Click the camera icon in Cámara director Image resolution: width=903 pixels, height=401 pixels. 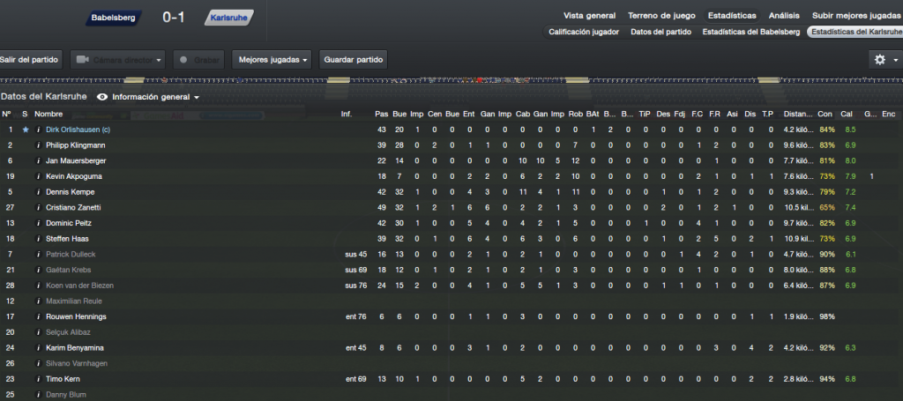coord(82,60)
